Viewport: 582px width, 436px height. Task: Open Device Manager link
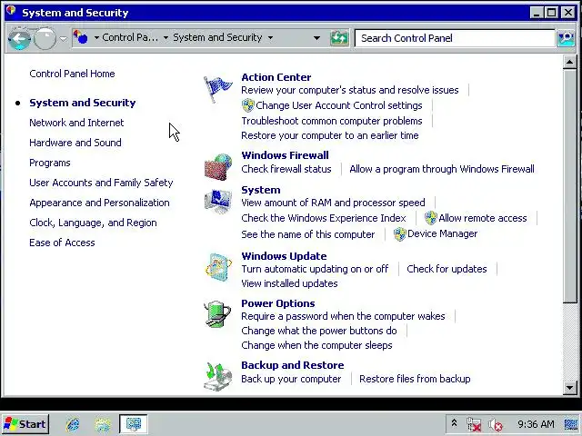click(443, 233)
